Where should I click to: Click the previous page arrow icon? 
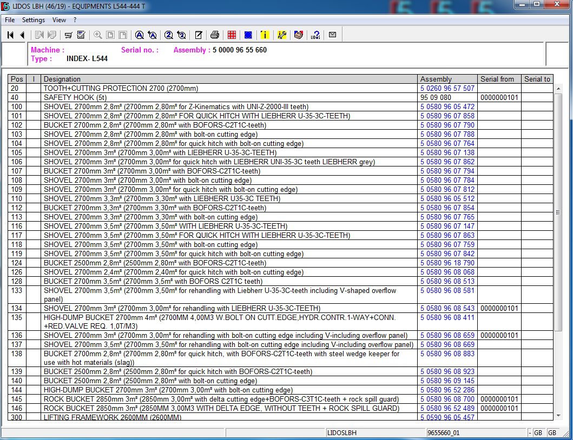point(22,35)
